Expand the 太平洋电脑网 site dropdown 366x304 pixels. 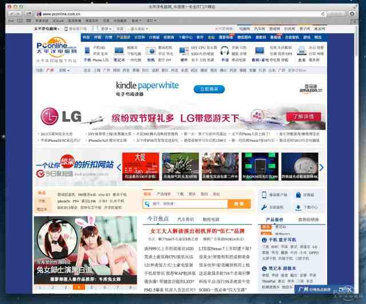pyautogui.click(x=46, y=29)
